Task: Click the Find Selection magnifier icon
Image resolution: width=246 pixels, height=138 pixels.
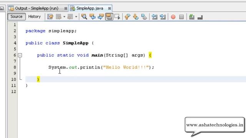Action: (x=84, y=16)
